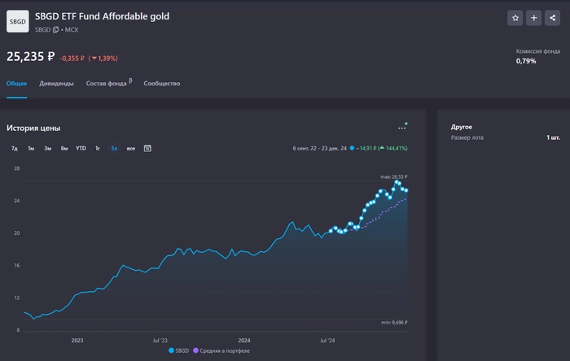Display all-time history with 'все'
The height and width of the screenshot is (361, 570).
coord(130,148)
